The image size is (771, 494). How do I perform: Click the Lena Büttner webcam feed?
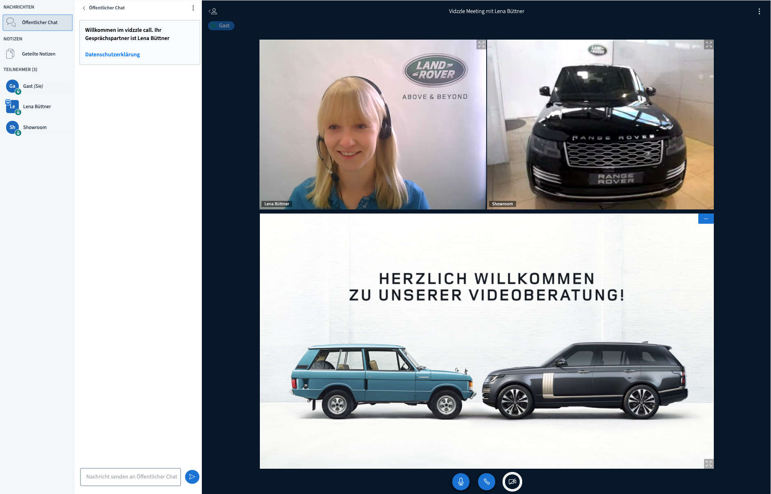[373, 125]
